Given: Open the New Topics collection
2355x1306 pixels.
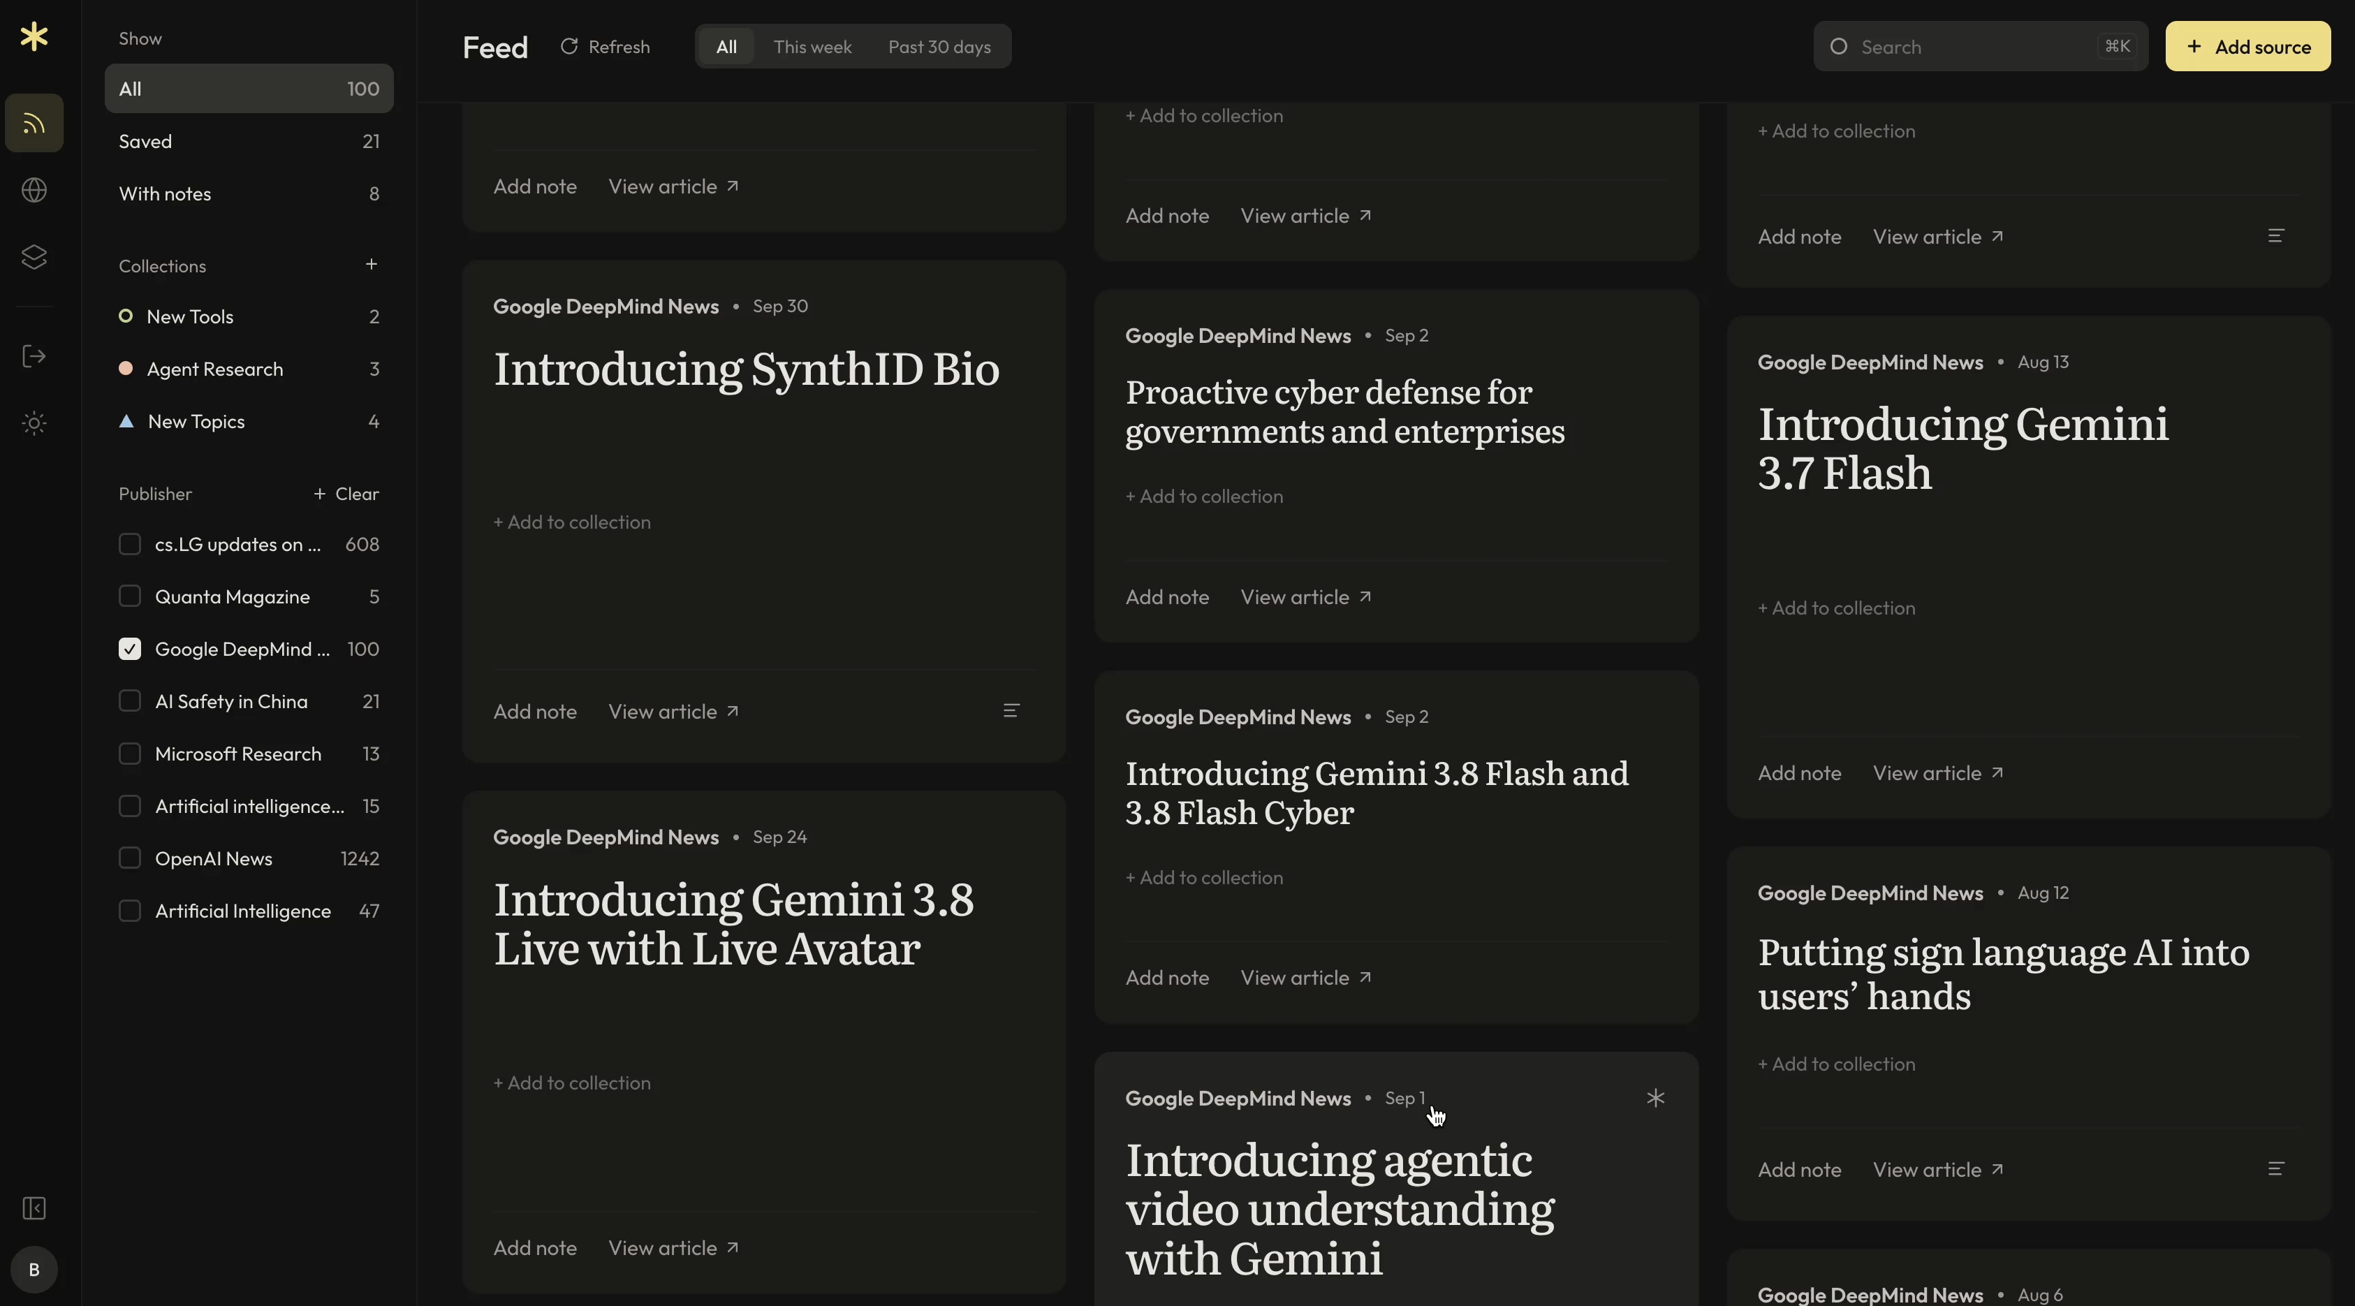Looking at the screenshot, I should pos(249,421).
